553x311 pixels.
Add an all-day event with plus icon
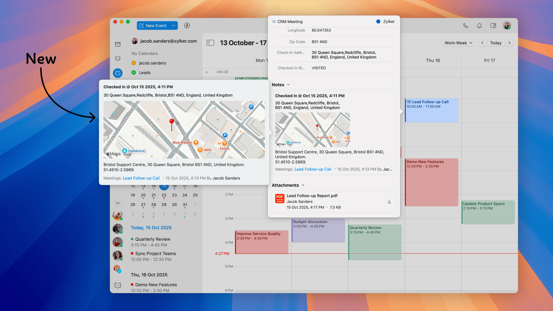coord(207,72)
